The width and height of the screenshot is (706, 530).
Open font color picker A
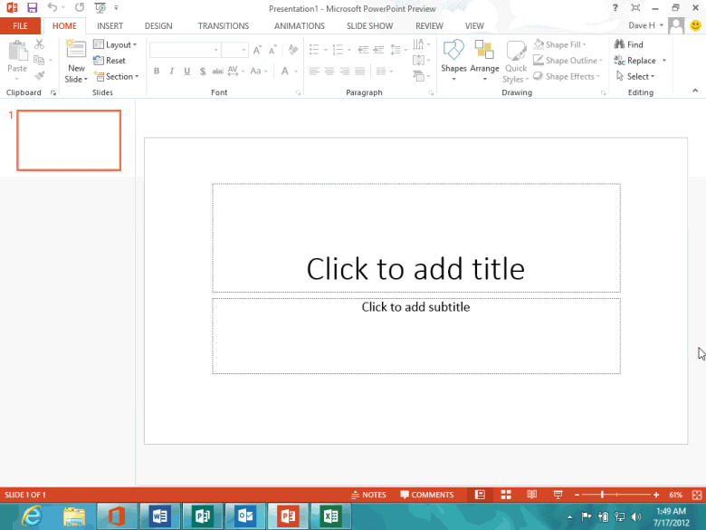point(285,72)
